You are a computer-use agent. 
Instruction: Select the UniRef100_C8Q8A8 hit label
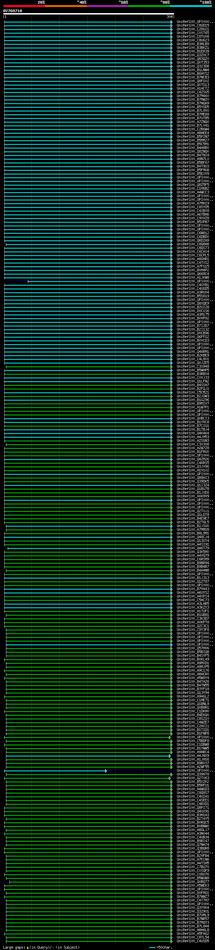coord(192,244)
